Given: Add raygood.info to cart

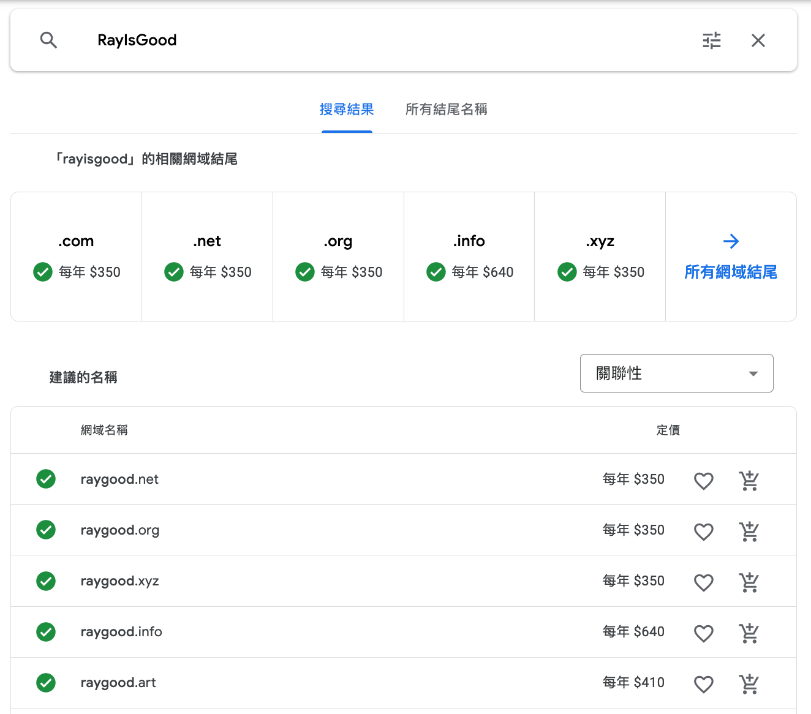Looking at the screenshot, I should [x=749, y=633].
